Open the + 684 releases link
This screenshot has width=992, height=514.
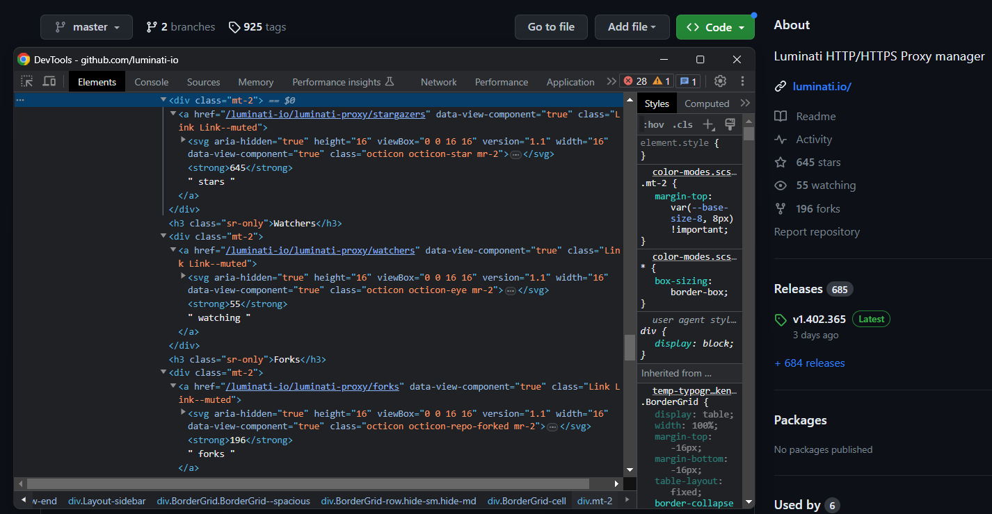[809, 363]
